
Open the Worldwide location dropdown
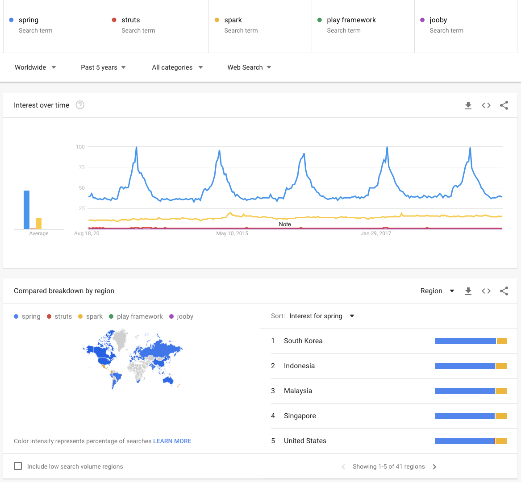coord(35,67)
